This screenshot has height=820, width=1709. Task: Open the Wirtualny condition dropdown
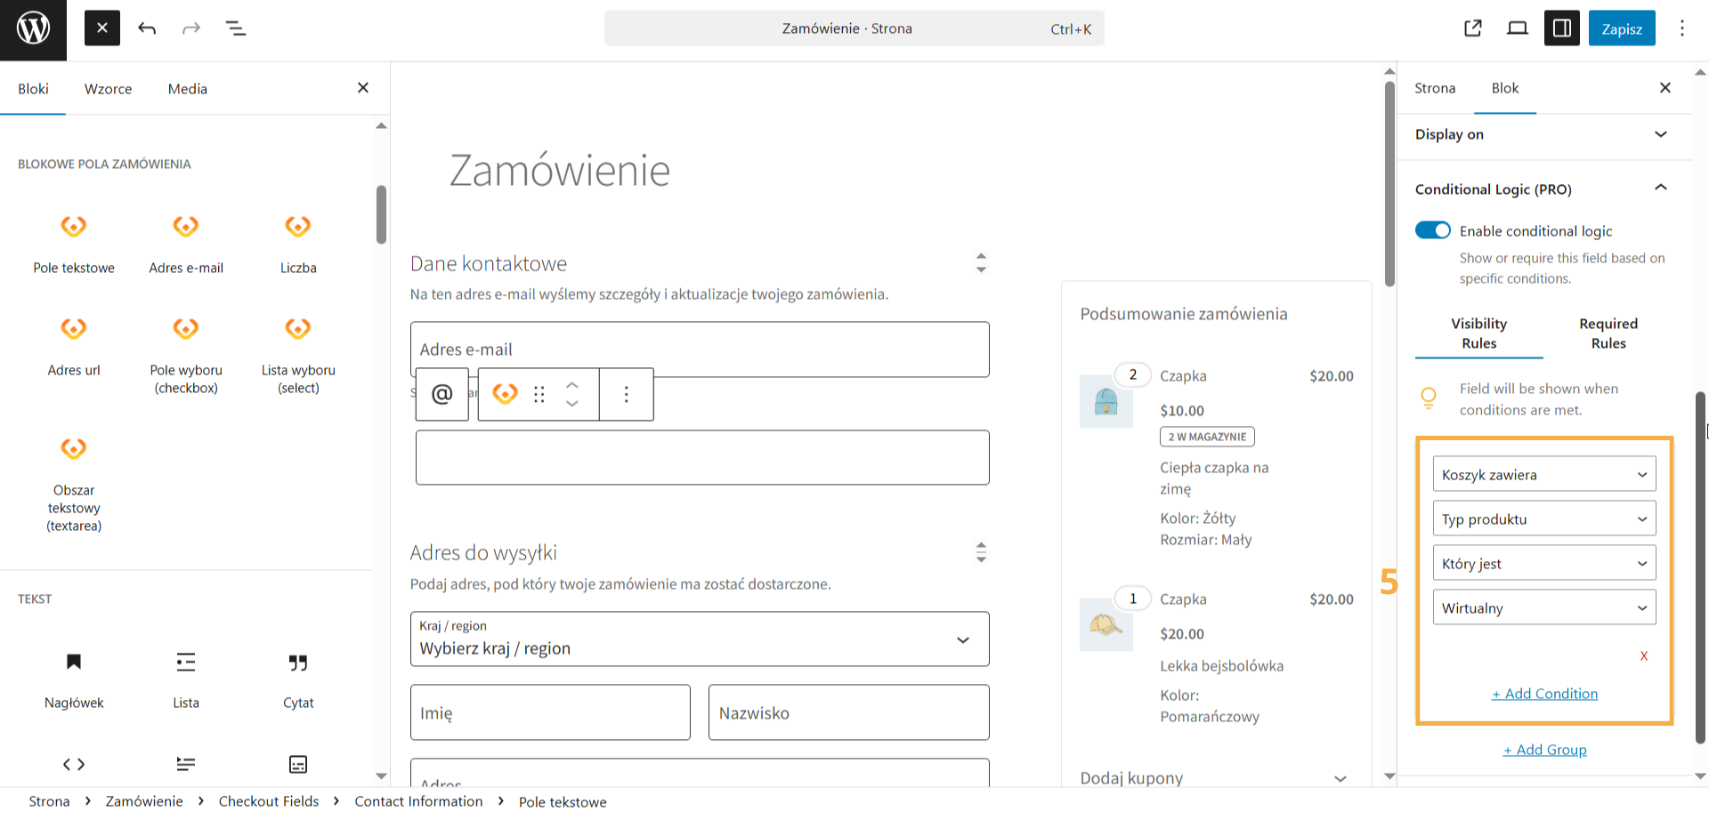[x=1543, y=607]
